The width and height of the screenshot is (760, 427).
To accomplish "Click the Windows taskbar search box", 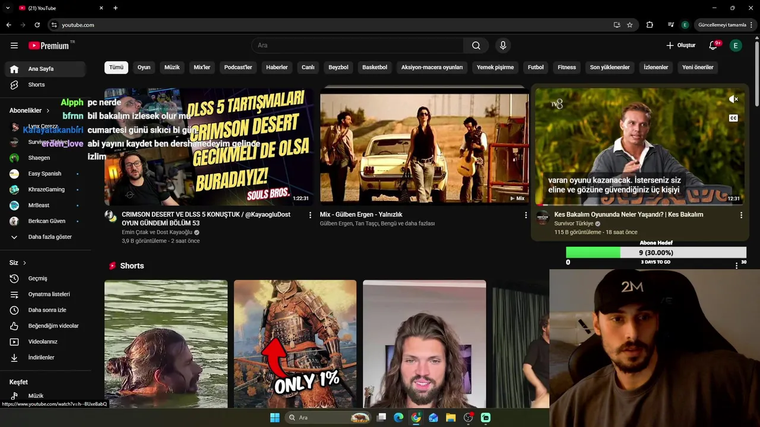I will (x=328, y=418).
